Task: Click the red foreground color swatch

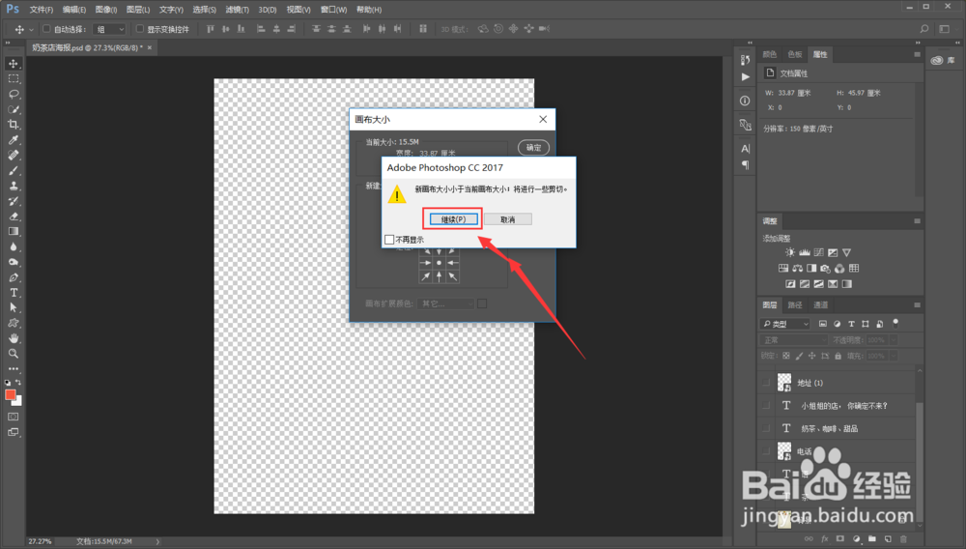Action: [x=10, y=395]
